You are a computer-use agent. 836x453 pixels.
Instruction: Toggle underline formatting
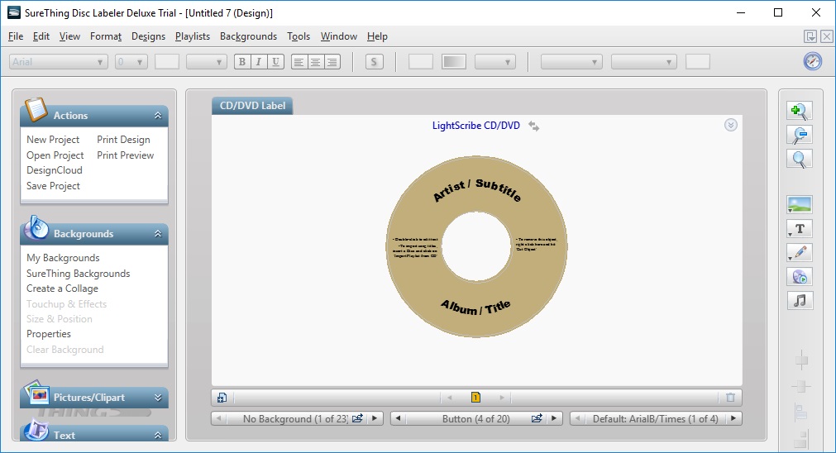click(x=275, y=62)
